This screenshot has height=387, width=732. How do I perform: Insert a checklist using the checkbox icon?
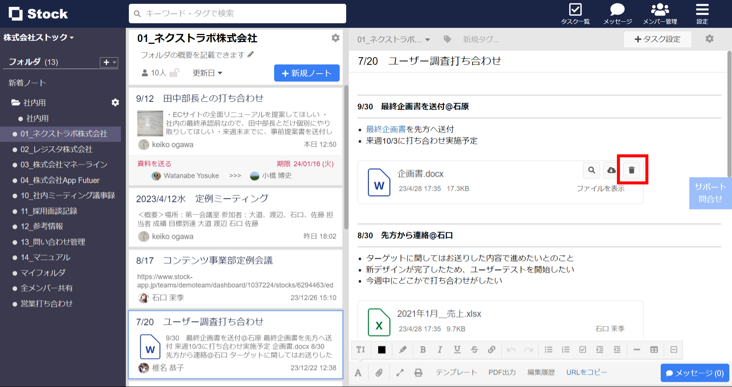[583, 349]
